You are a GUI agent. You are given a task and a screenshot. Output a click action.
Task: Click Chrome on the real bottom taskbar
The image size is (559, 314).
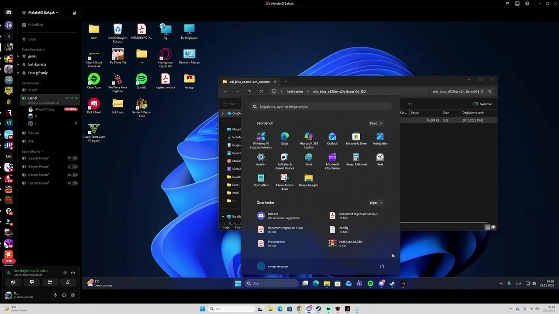(299, 309)
